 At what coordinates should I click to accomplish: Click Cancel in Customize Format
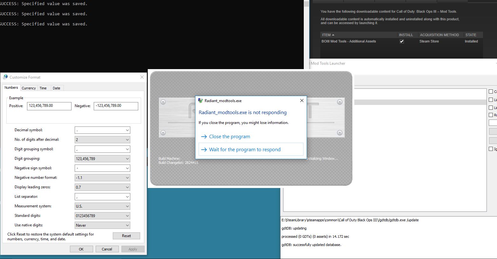click(x=107, y=249)
